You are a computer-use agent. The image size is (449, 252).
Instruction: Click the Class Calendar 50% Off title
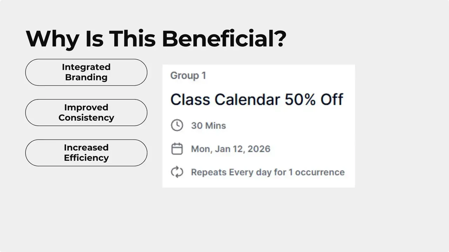257,99
